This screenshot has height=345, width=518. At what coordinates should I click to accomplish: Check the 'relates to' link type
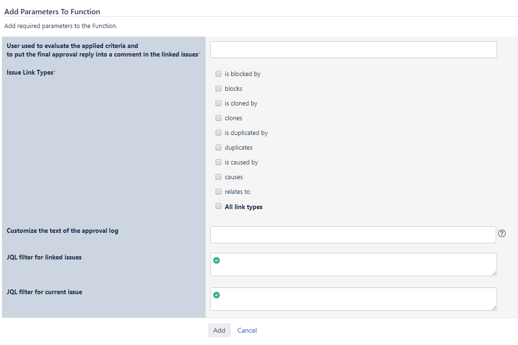coord(218,192)
